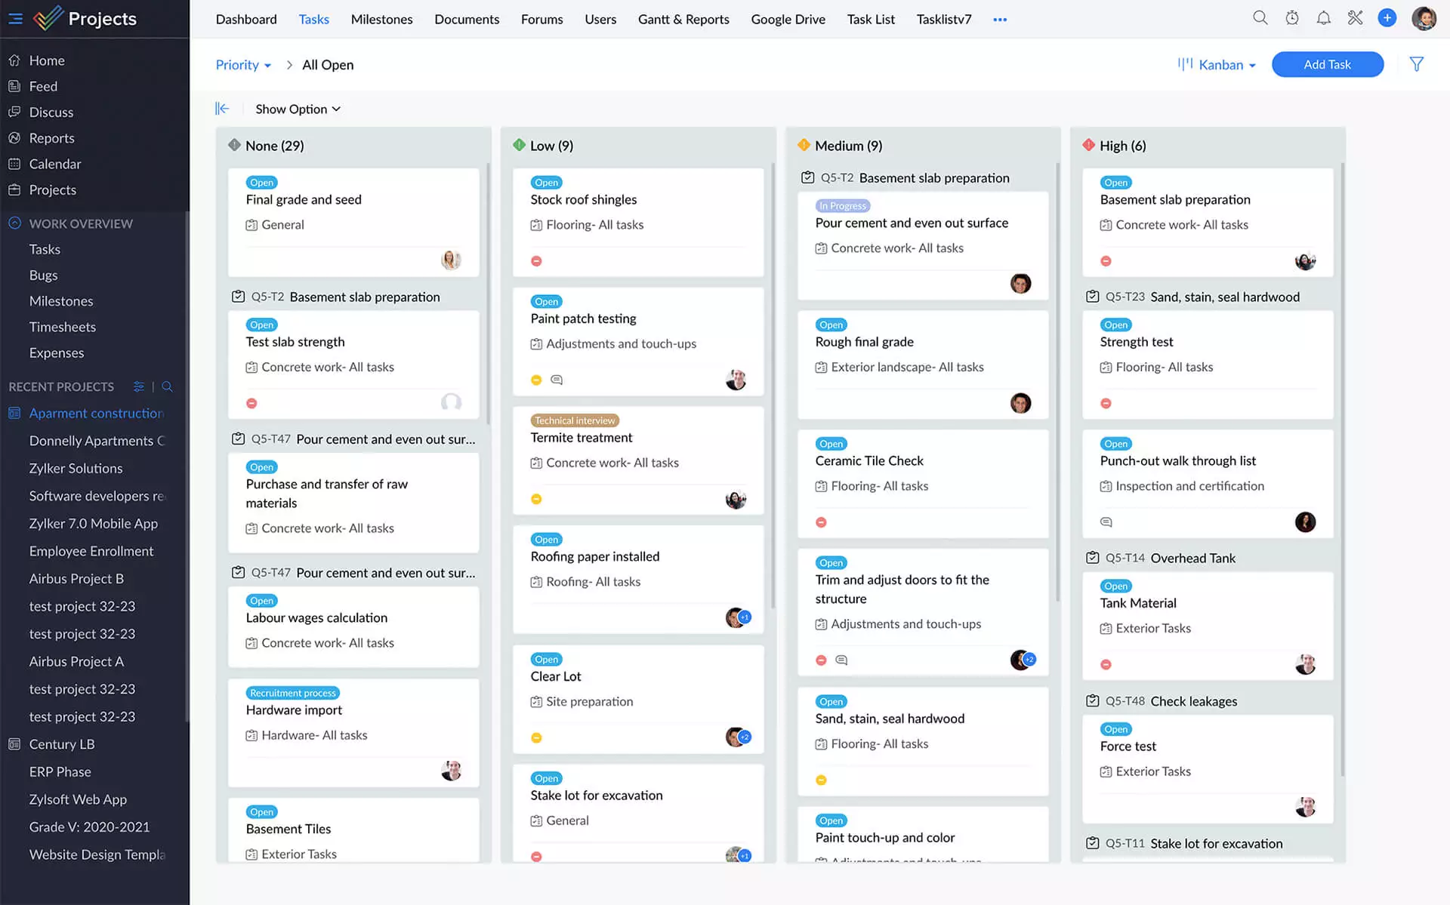Open the Gantt & Reports tab

683,20
